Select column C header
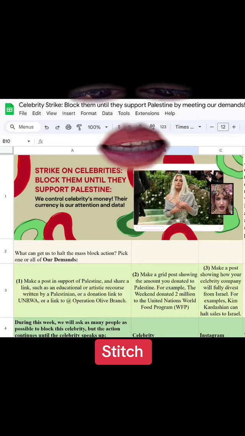The image size is (245, 436). coord(220,150)
